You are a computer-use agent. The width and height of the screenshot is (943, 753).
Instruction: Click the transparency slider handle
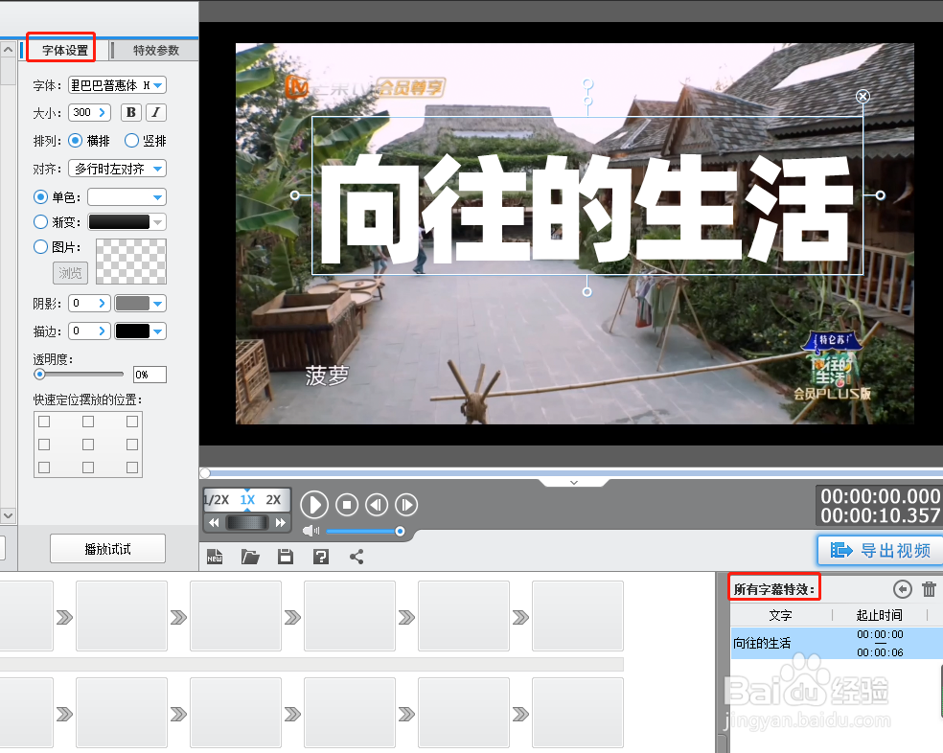(39, 374)
